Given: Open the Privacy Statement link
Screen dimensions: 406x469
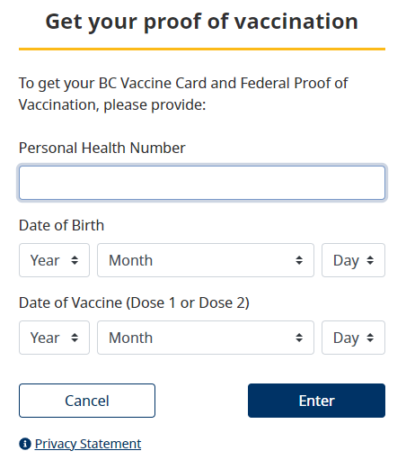Looking at the screenshot, I should pyautogui.click(x=88, y=444).
